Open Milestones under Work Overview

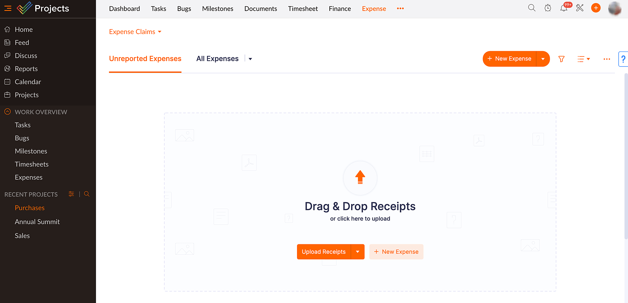31,151
